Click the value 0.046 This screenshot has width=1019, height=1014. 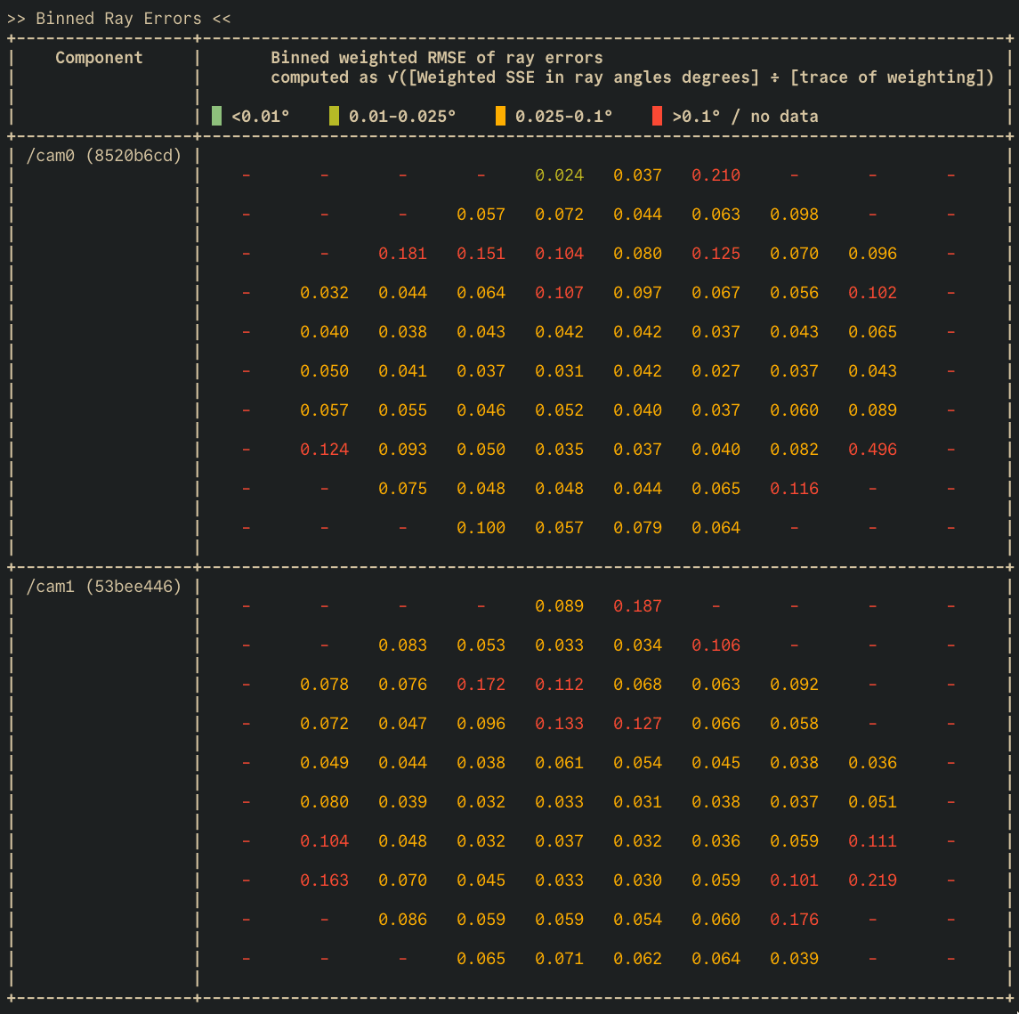coord(481,410)
